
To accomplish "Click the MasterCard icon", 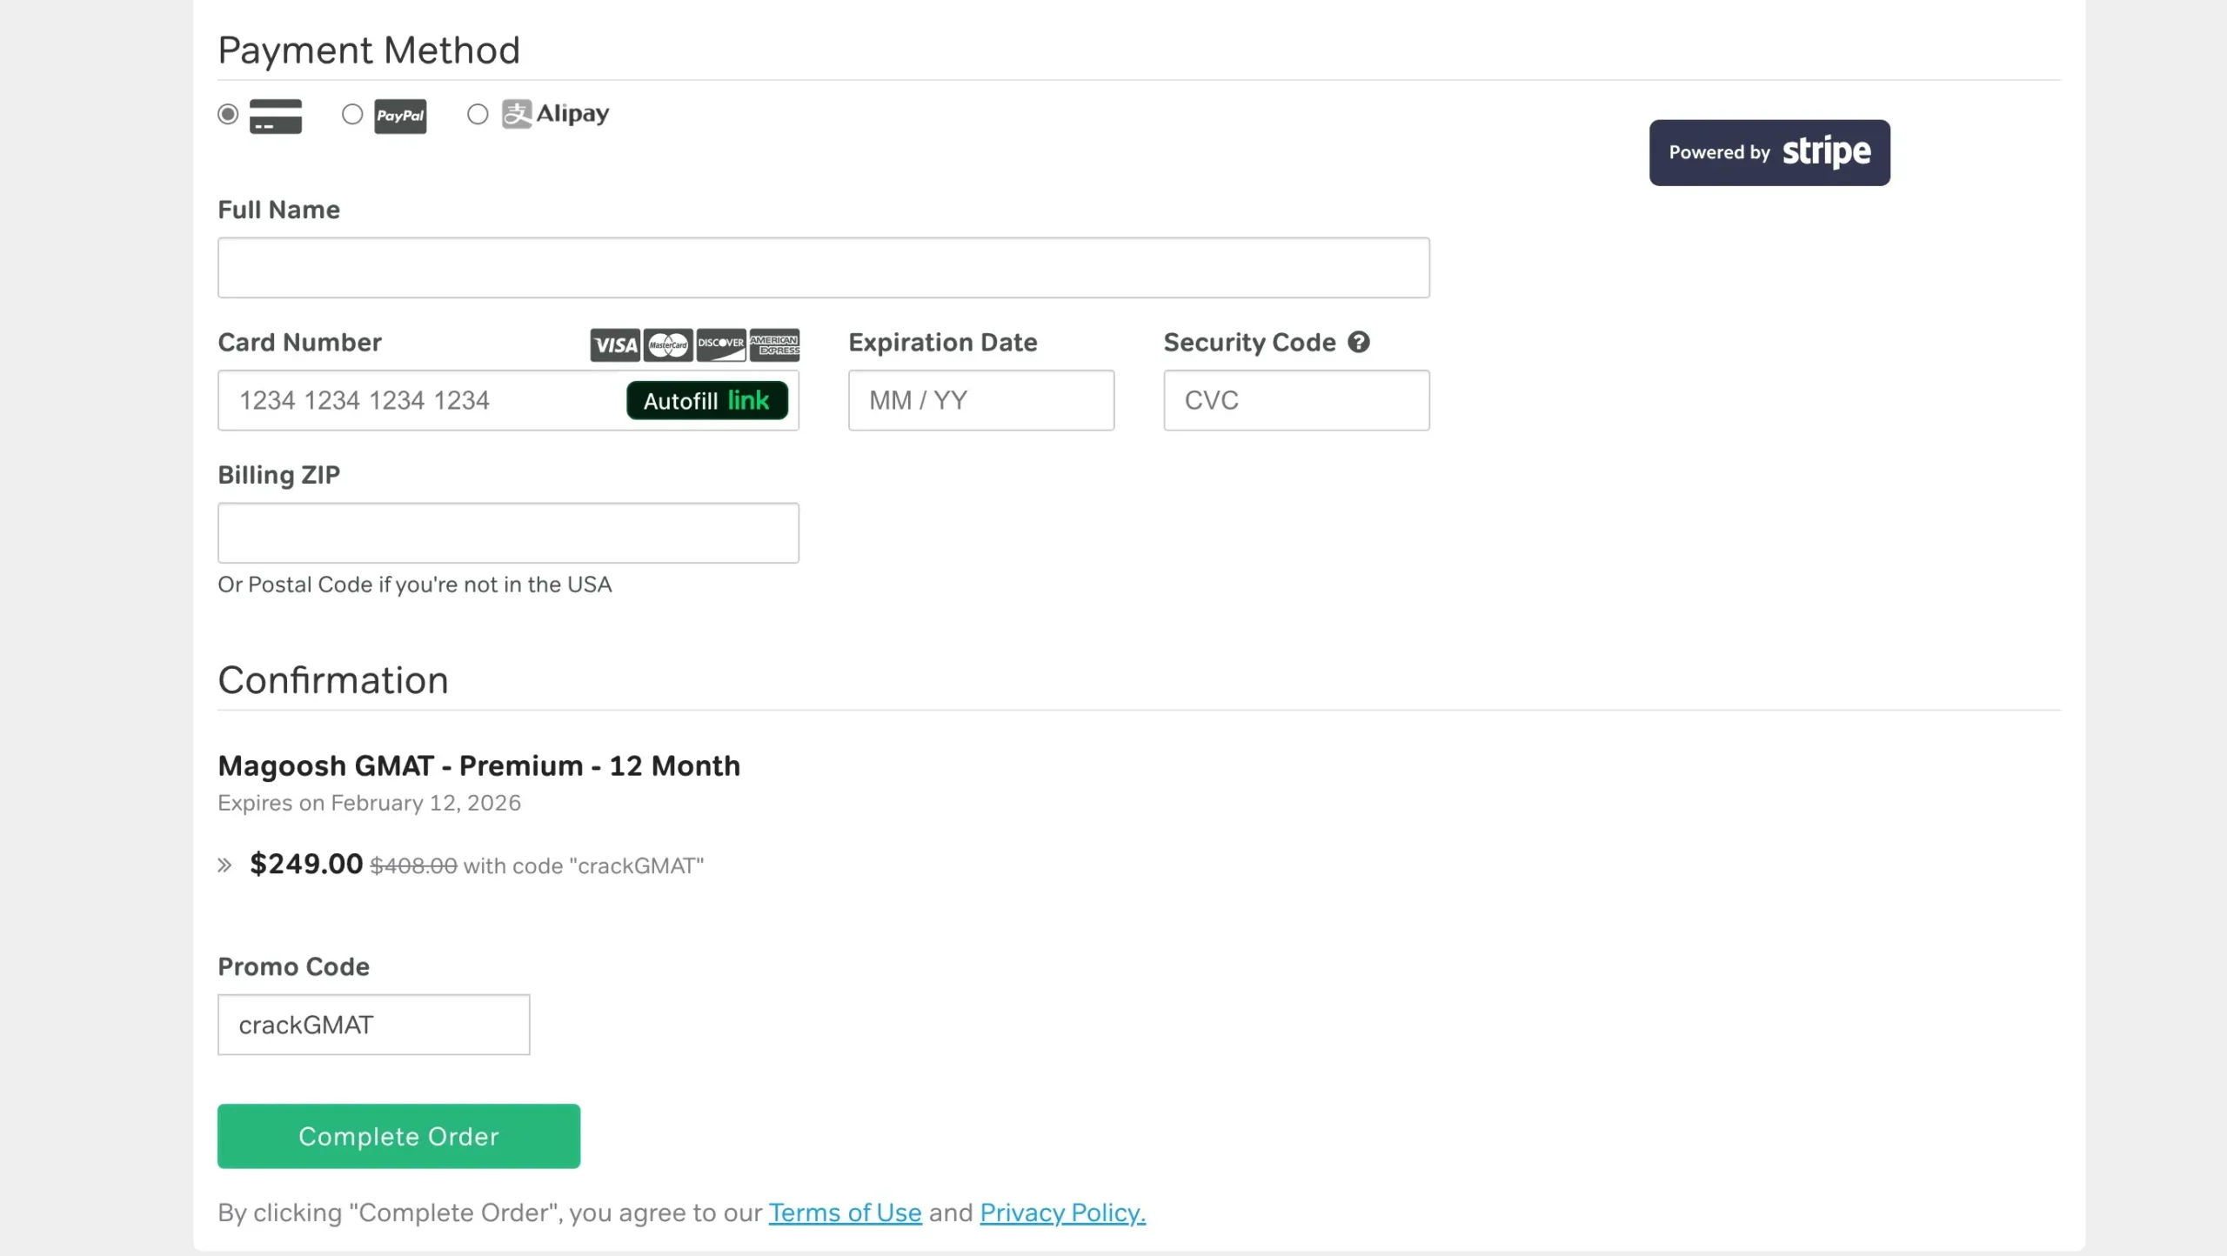I will (667, 344).
